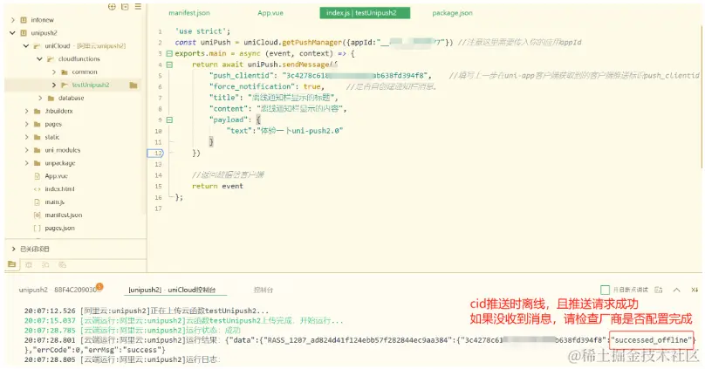Select the cloudfunctions folder name in the tree
705x369 pixels.
[79, 58]
